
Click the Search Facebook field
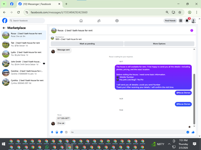pyautogui.click(x=27, y=21)
